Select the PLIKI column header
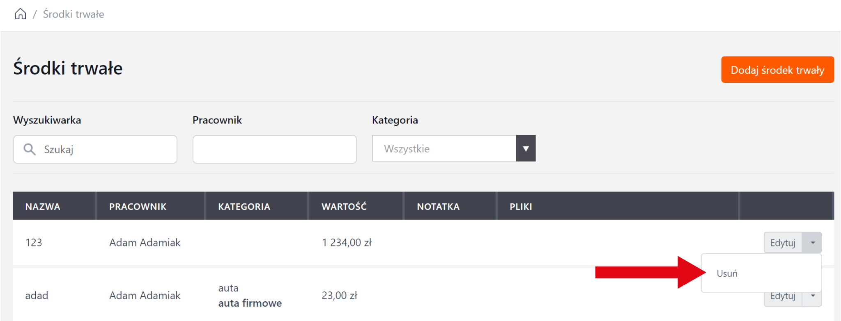The image size is (841, 321). pyautogui.click(x=521, y=207)
